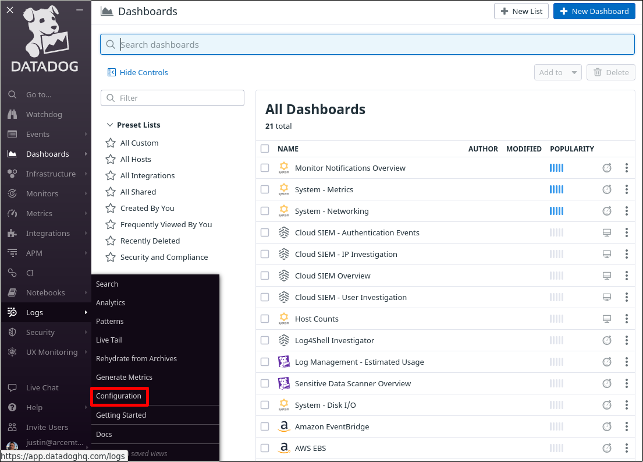Viewport: 643px width, 462px height.
Task: Select Search in Logs submenu
Action: pos(107,284)
